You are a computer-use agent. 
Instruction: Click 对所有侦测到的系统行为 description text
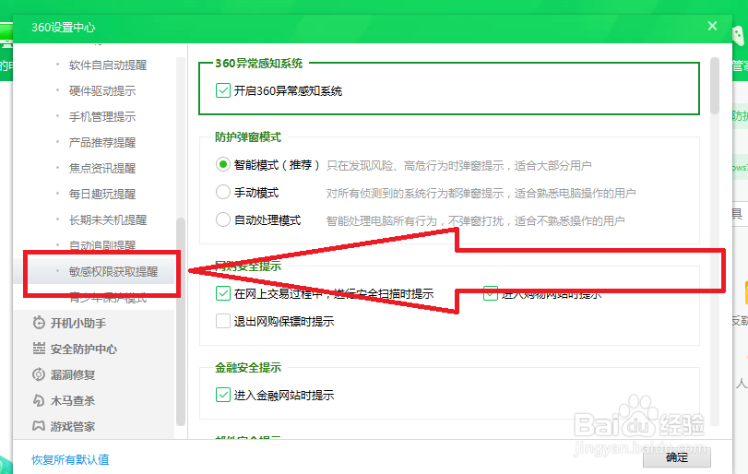coord(481,193)
